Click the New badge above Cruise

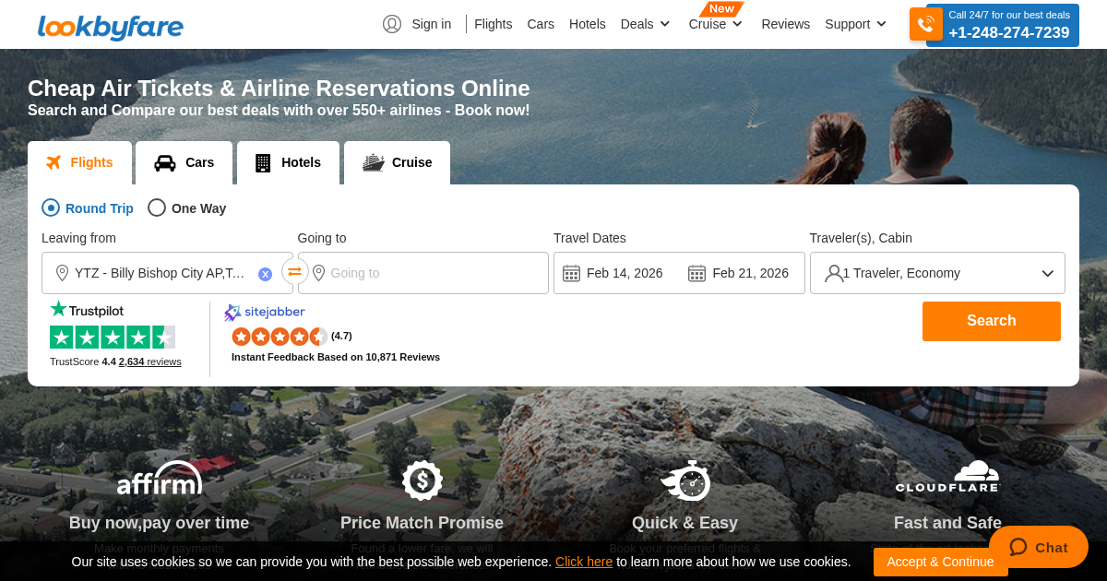(x=721, y=8)
